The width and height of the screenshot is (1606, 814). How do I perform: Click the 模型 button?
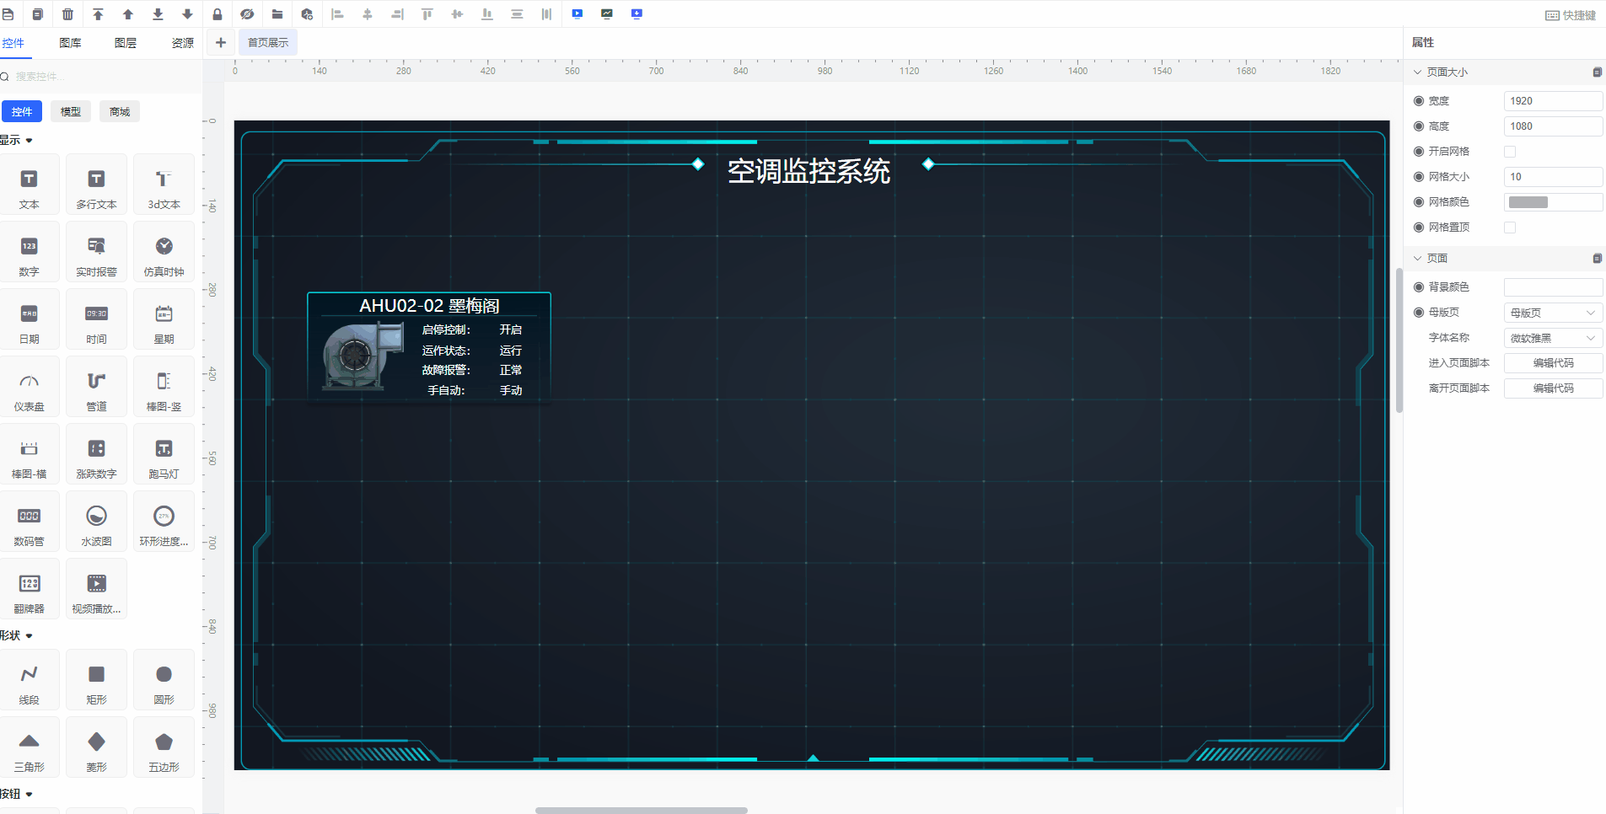point(71,111)
